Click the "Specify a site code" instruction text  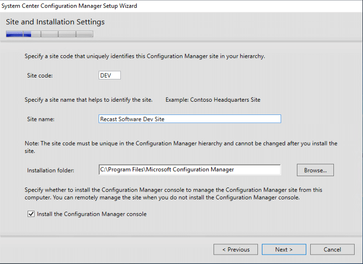pyautogui.click(x=145, y=56)
